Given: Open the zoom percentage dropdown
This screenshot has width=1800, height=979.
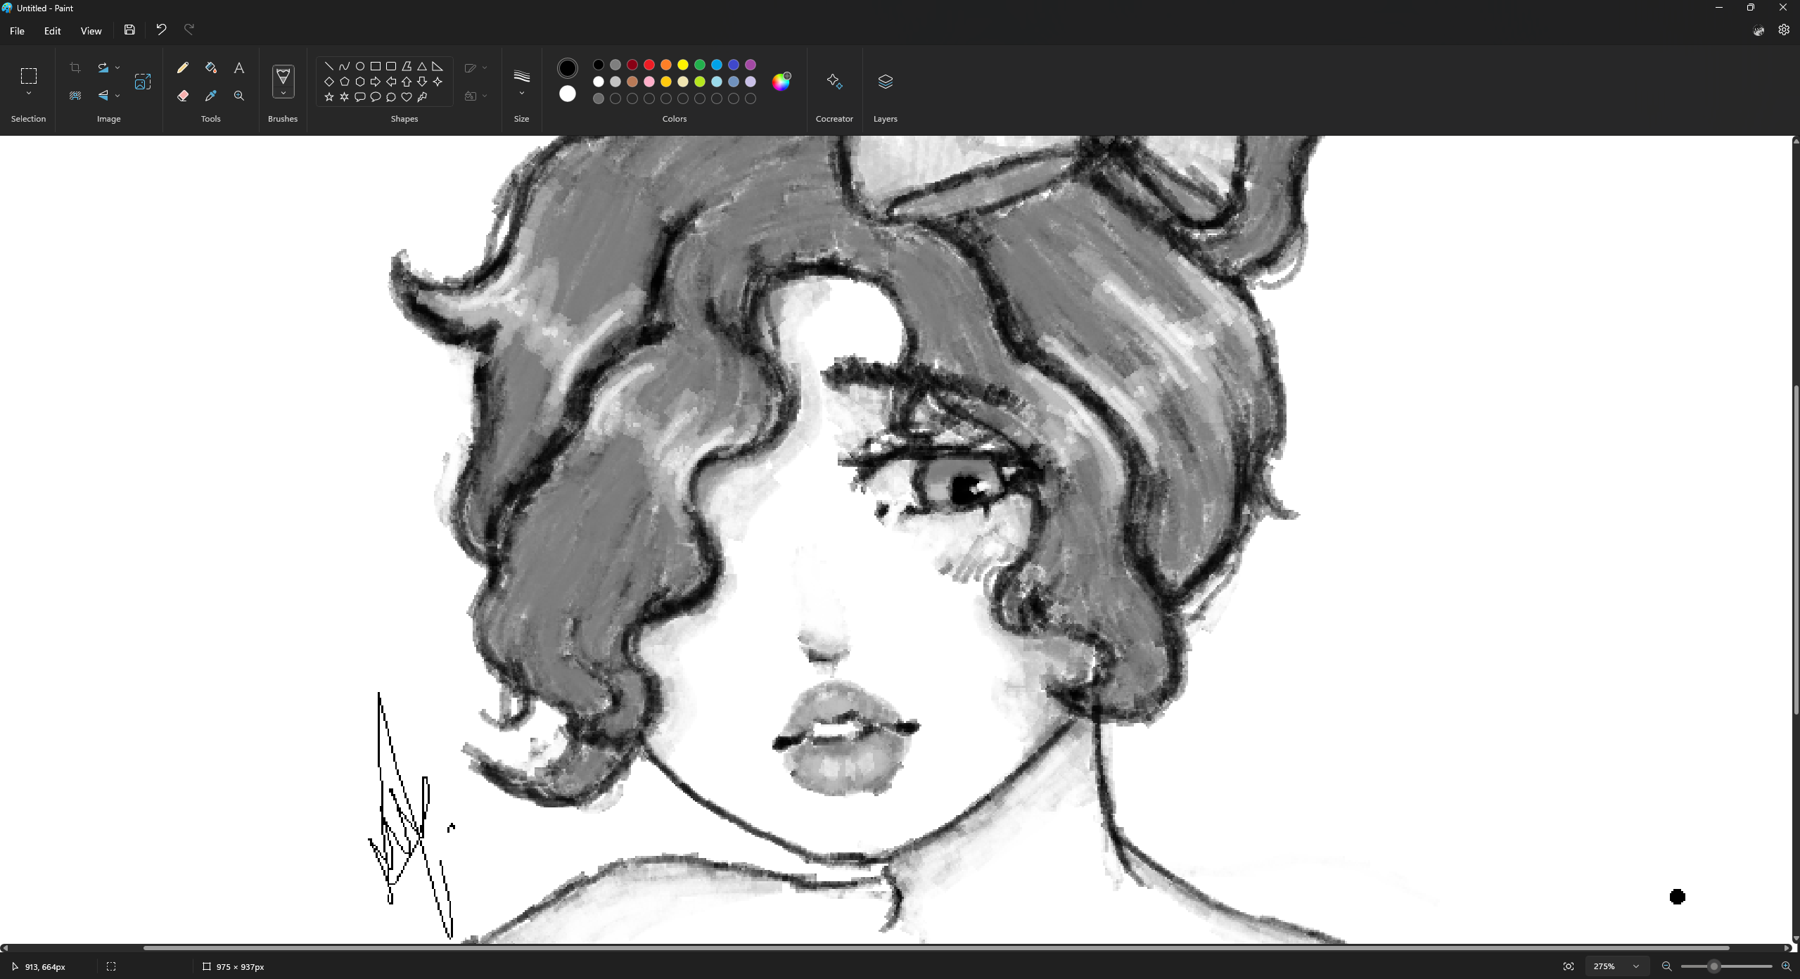Looking at the screenshot, I should click(x=1635, y=966).
